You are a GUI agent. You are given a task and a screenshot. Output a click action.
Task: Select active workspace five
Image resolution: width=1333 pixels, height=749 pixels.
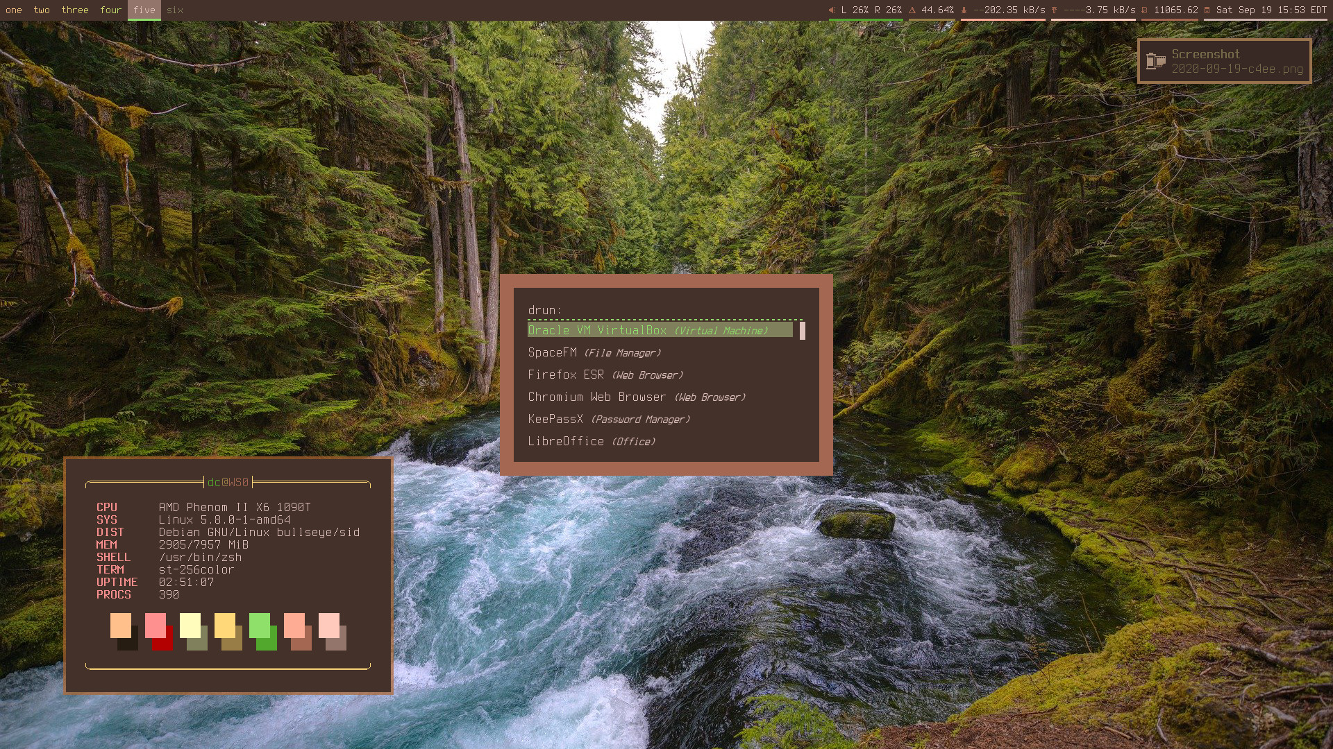click(x=144, y=10)
